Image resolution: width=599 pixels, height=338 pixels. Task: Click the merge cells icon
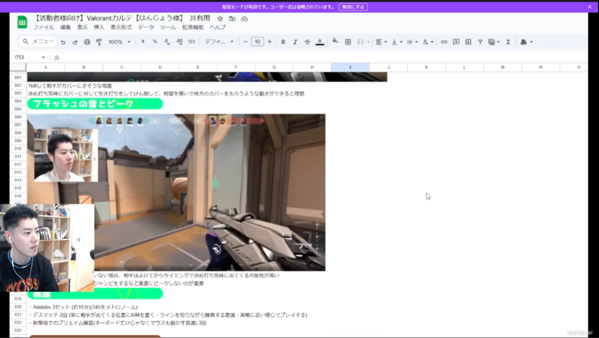click(x=360, y=42)
